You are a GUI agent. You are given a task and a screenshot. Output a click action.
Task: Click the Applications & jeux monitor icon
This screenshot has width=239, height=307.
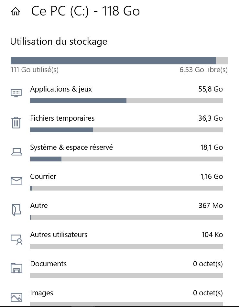point(16,93)
